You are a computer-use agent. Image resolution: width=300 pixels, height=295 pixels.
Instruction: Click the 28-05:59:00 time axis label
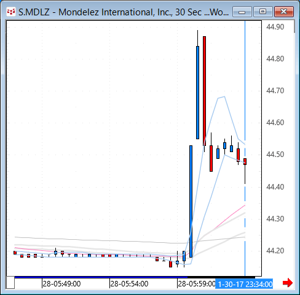[197, 284]
